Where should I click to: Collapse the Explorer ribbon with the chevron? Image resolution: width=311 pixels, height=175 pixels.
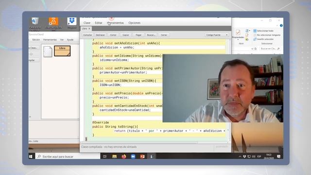[277, 26]
